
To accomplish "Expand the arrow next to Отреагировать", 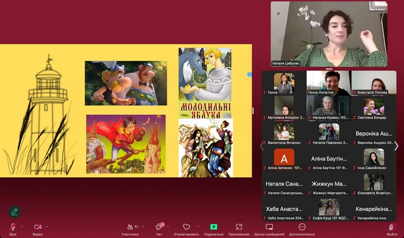I will pyautogui.click(x=197, y=226).
